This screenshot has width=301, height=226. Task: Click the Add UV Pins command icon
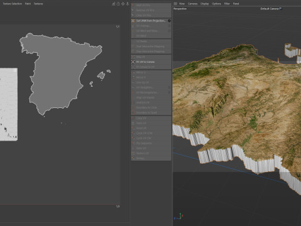[x=133, y=5]
